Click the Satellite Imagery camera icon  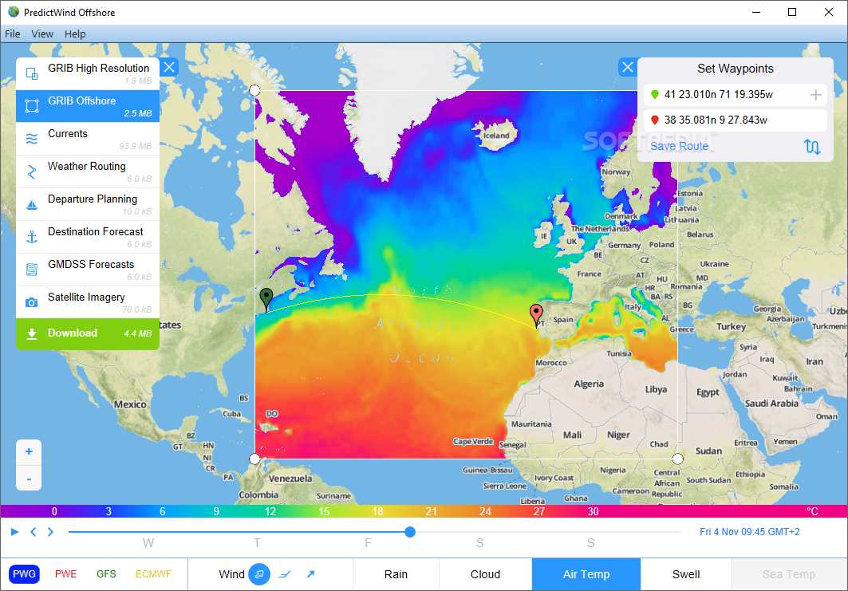(32, 302)
